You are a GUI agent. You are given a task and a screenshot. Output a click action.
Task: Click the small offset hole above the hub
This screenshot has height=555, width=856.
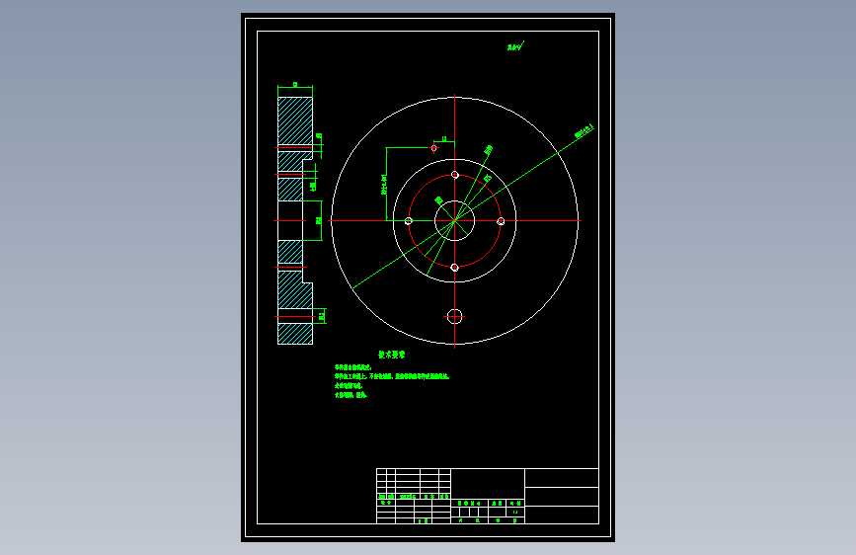(x=434, y=148)
